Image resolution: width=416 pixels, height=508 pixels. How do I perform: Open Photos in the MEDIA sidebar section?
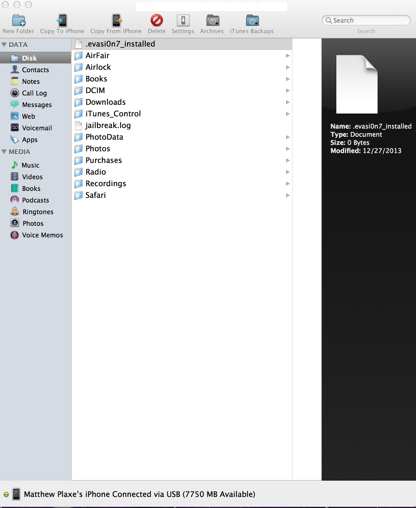35,223
